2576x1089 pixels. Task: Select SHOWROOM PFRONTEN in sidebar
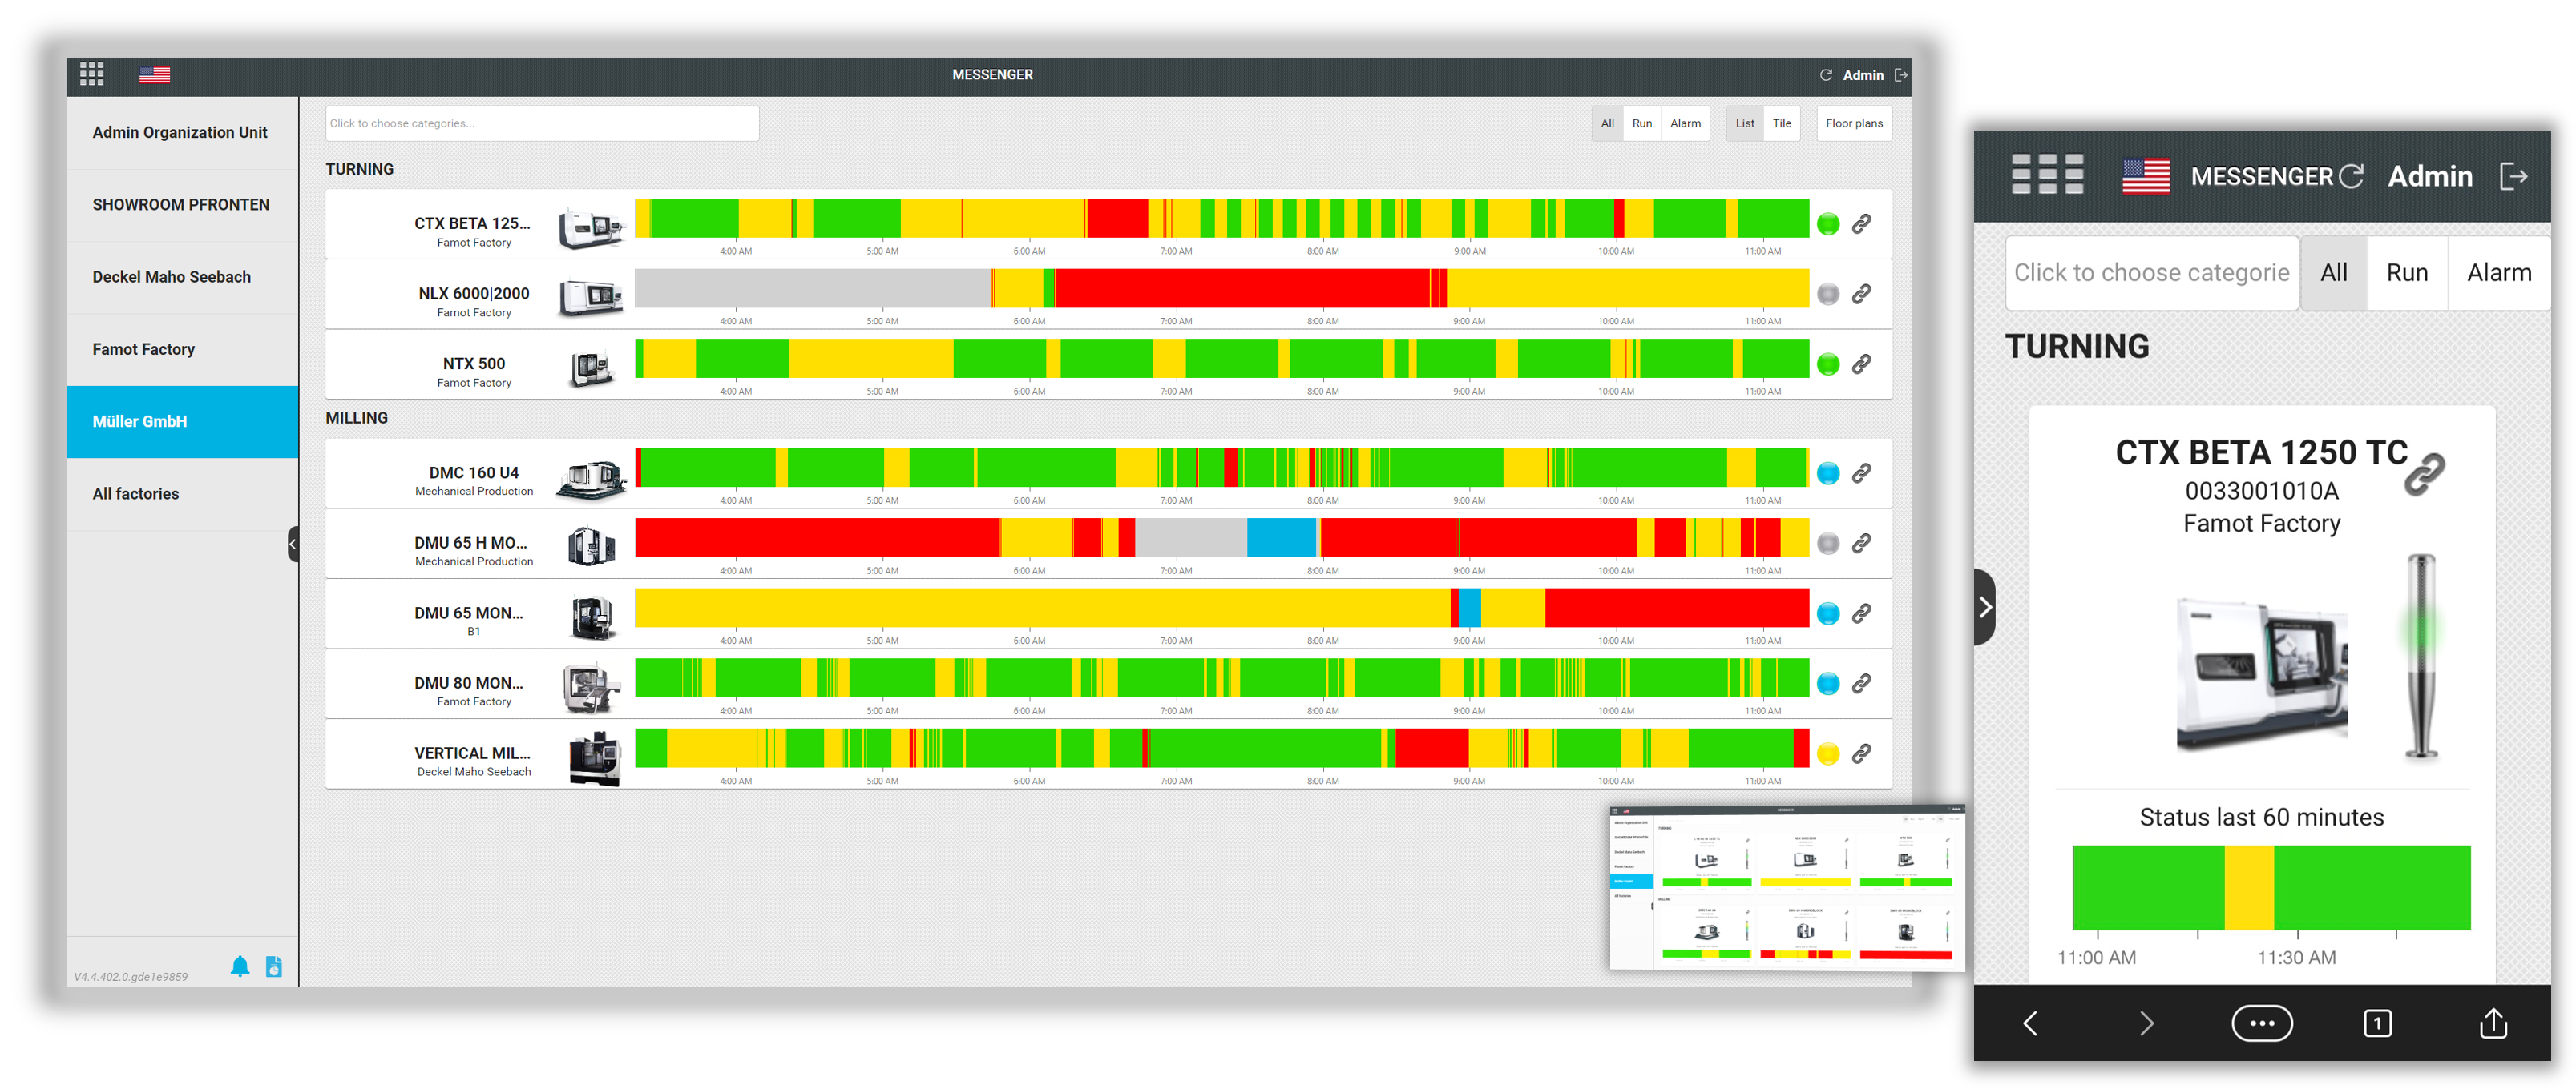(x=183, y=205)
